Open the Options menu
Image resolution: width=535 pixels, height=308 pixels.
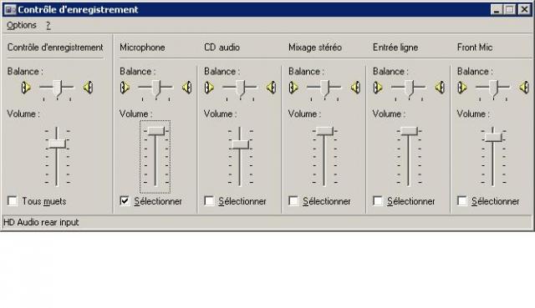click(x=22, y=25)
